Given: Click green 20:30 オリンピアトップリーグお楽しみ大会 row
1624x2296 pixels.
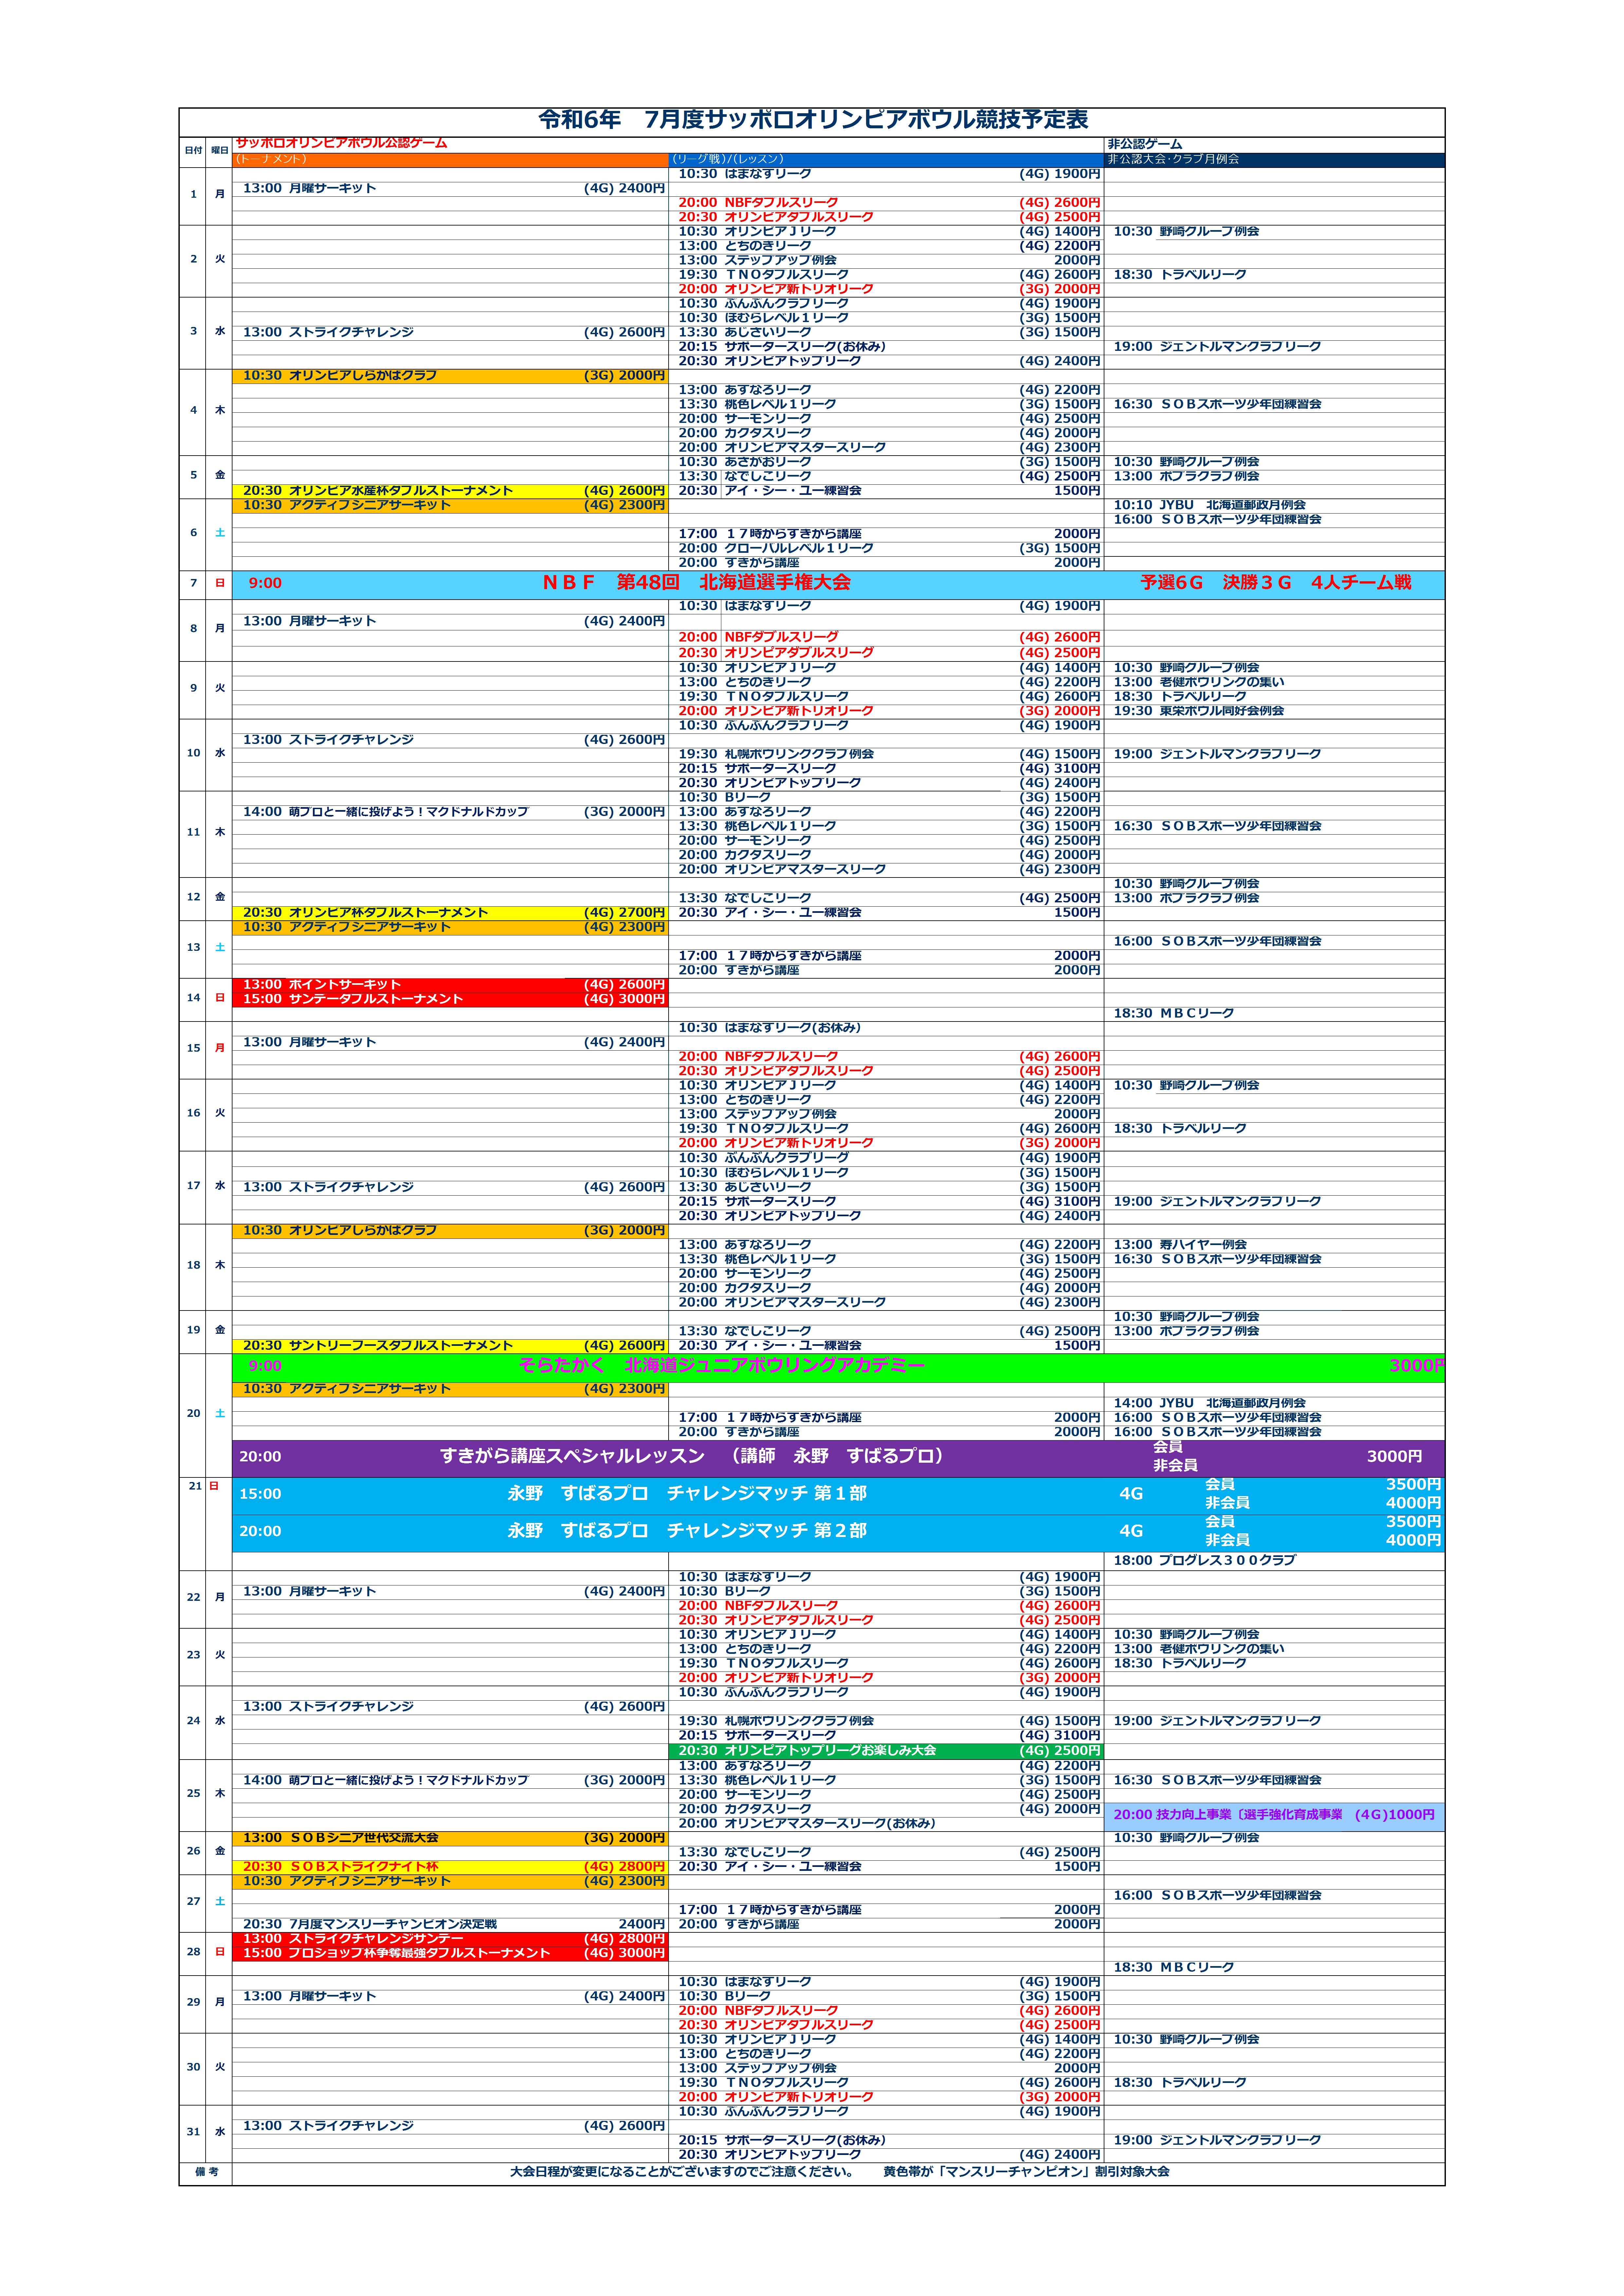Looking at the screenshot, I should 887,1751.
